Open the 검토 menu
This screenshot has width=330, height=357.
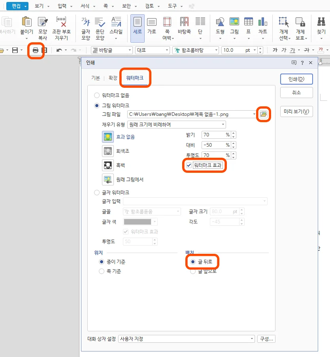click(x=149, y=6)
